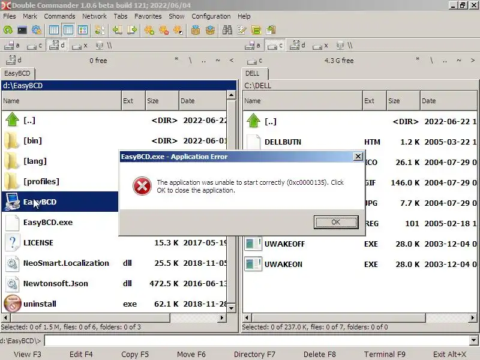Click left panel vertical scrollbar down arrow
The image size is (480, 360).
[232, 308]
